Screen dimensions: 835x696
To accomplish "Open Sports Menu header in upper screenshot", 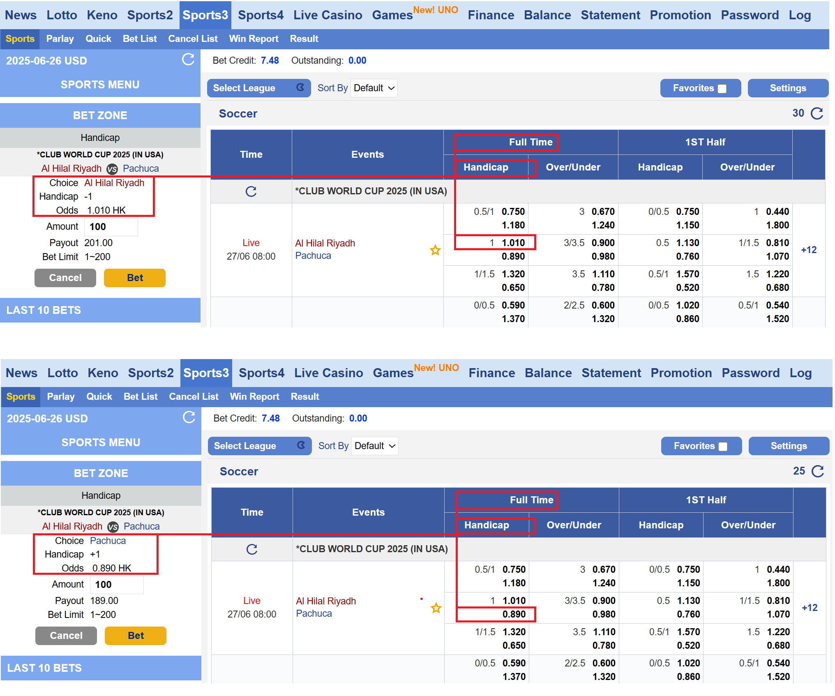I will point(100,85).
